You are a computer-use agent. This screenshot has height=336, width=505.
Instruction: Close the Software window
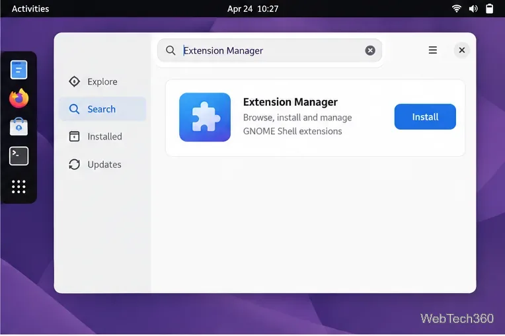(461, 50)
